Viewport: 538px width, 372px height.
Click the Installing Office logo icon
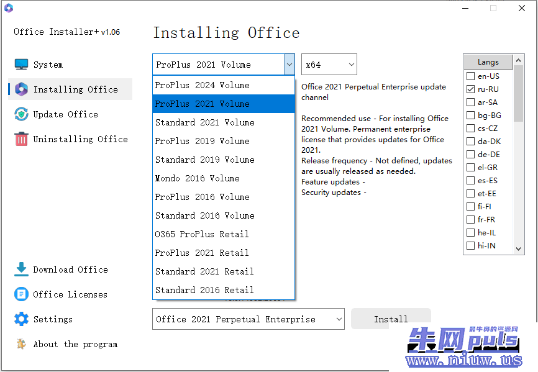tap(21, 89)
